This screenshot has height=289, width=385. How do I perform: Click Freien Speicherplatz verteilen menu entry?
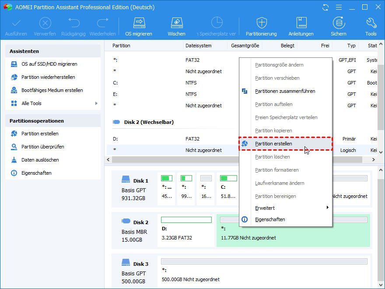coord(286,117)
